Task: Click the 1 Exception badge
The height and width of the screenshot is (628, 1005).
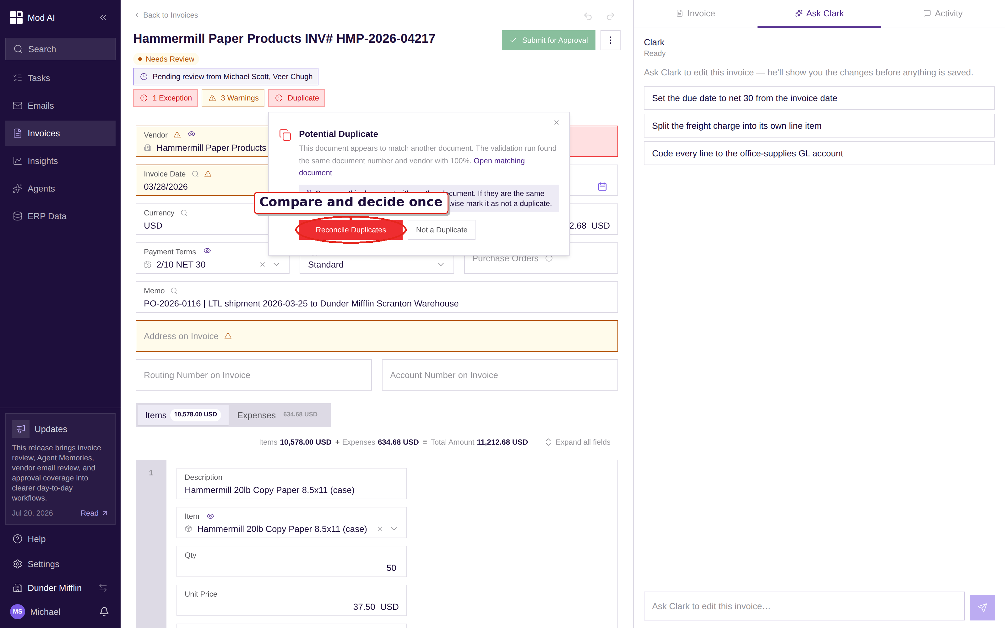Action: click(x=166, y=98)
